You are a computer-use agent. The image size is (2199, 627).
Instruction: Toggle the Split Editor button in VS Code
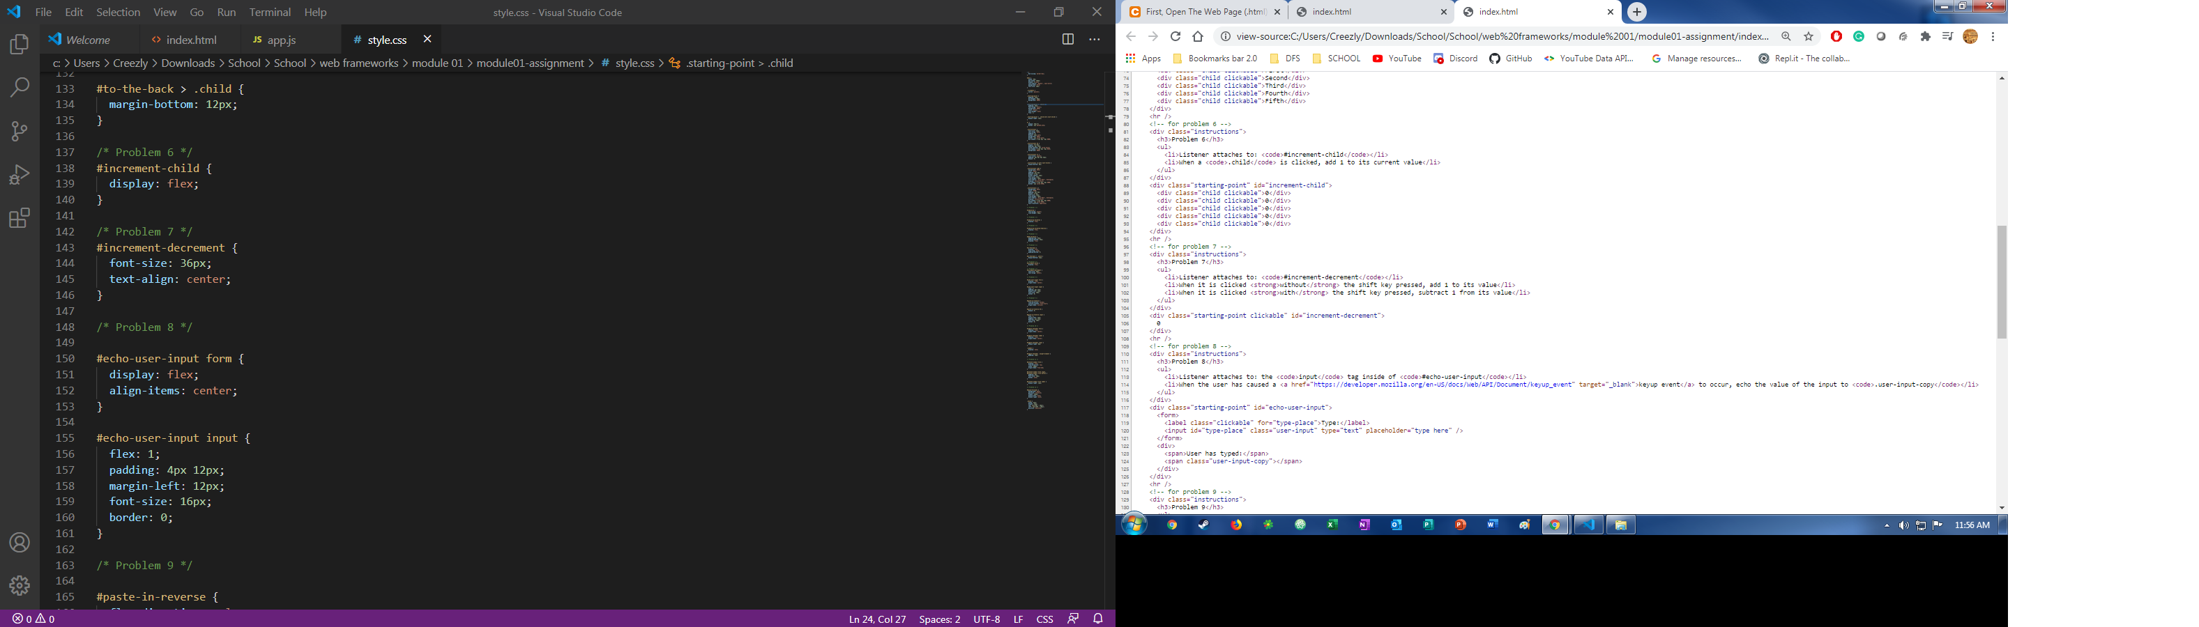(x=1067, y=38)
